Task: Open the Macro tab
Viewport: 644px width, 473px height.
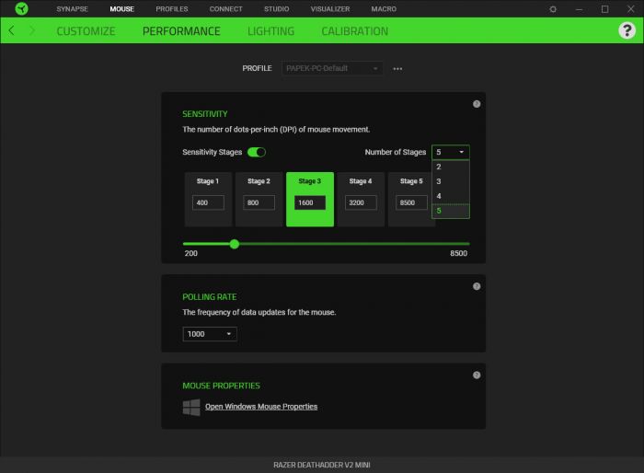Action: tap(384, 8)
